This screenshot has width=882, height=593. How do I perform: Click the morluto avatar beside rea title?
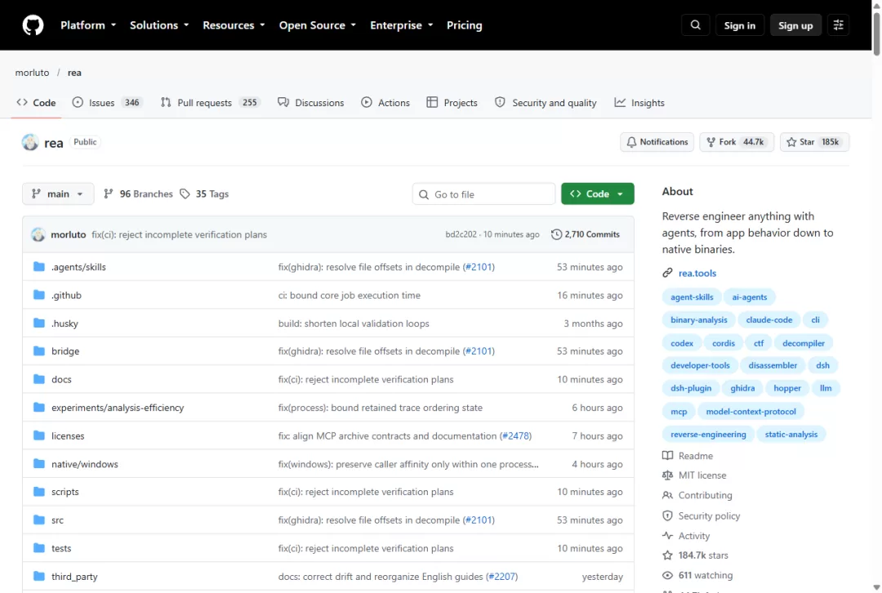30,142
